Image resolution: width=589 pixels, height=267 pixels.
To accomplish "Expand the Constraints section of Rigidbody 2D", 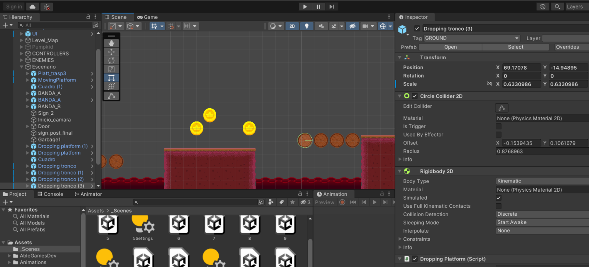I will pos(400,239).
